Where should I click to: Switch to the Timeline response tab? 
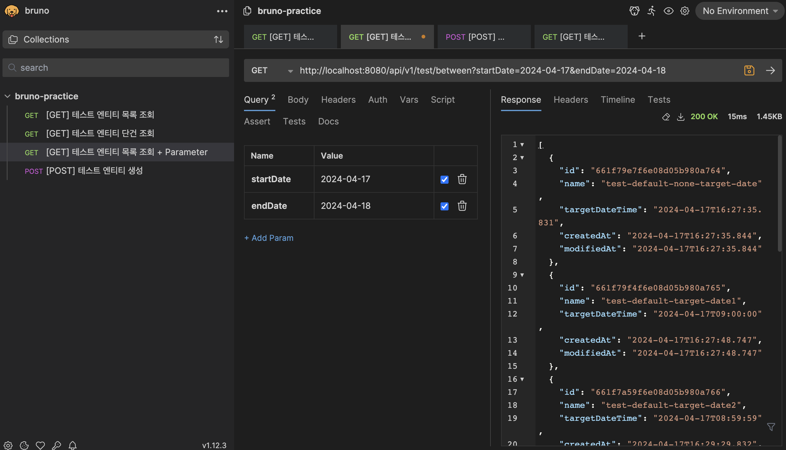click(x=617, y=100)
